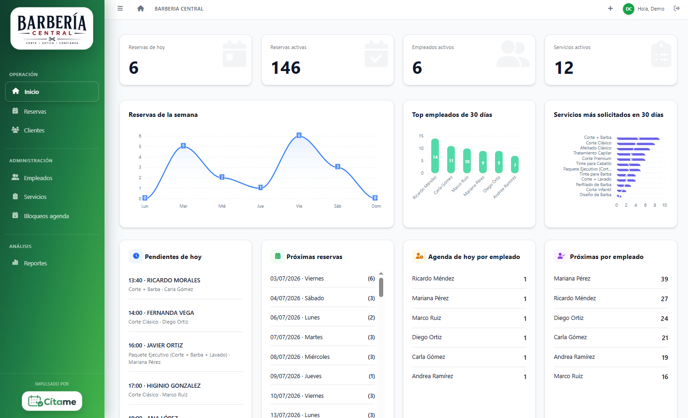Open Bloqueos agenda in the sidebar

[x=52, y=216]
